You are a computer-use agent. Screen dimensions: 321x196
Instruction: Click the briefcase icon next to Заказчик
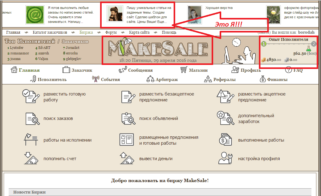tap(66, 70)
